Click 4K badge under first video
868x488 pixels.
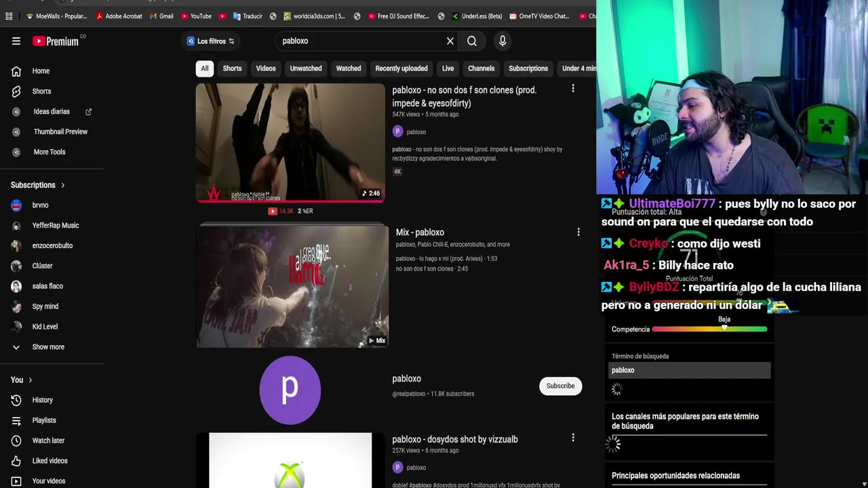click(x=397, y=171)
